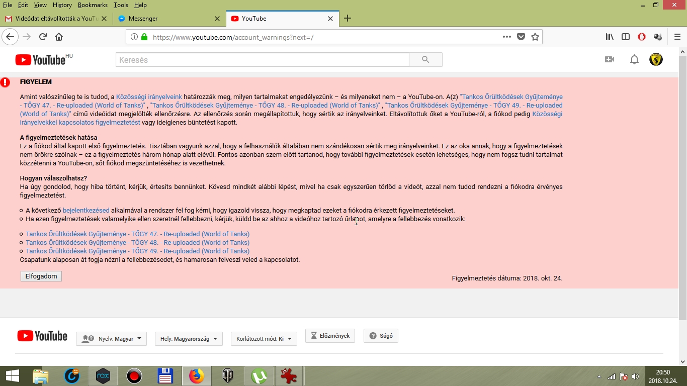Image resolution: width=687 pixels, height=386 pixels.
Task: Open the Nyelv: Magyar language dropdown
Action: (111, 339)
